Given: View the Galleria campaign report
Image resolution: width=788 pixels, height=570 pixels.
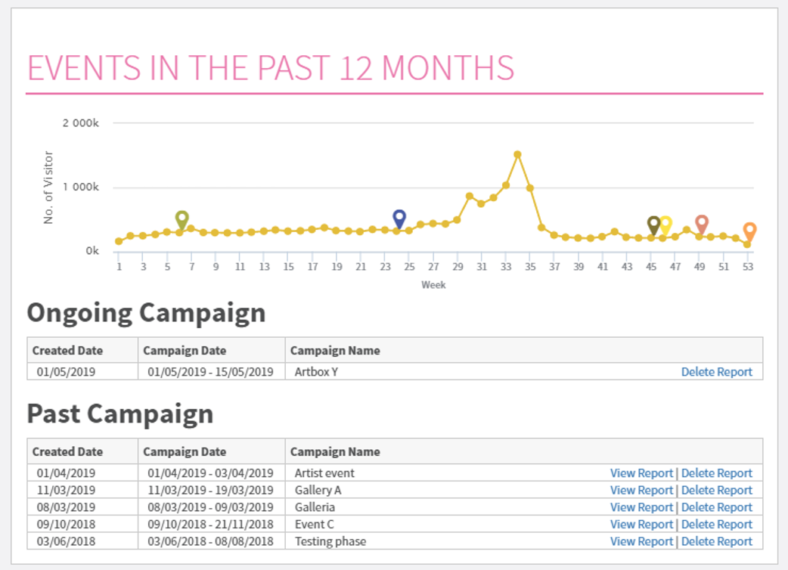Looking at the screenshot, I should [641, 507].
